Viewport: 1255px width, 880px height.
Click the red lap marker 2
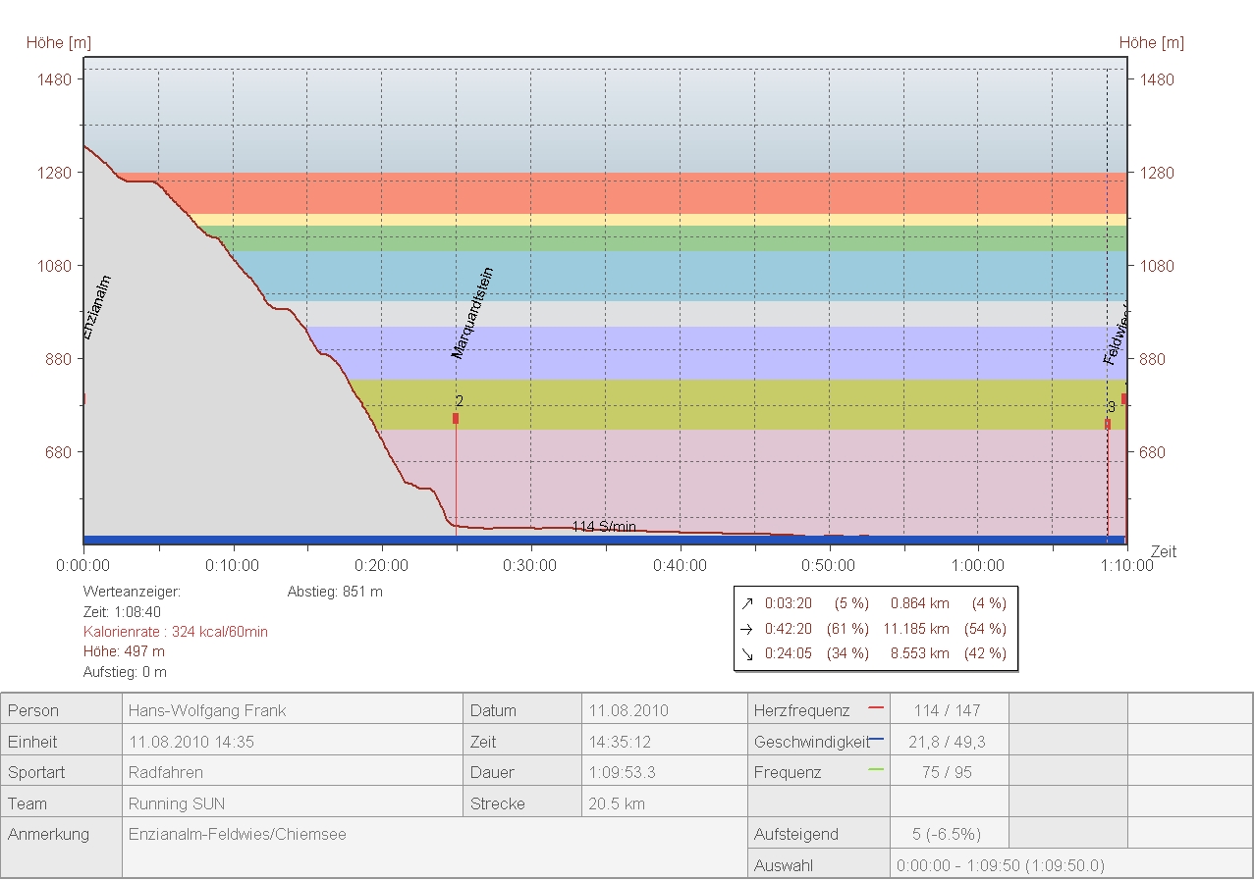tap(456, 419)
